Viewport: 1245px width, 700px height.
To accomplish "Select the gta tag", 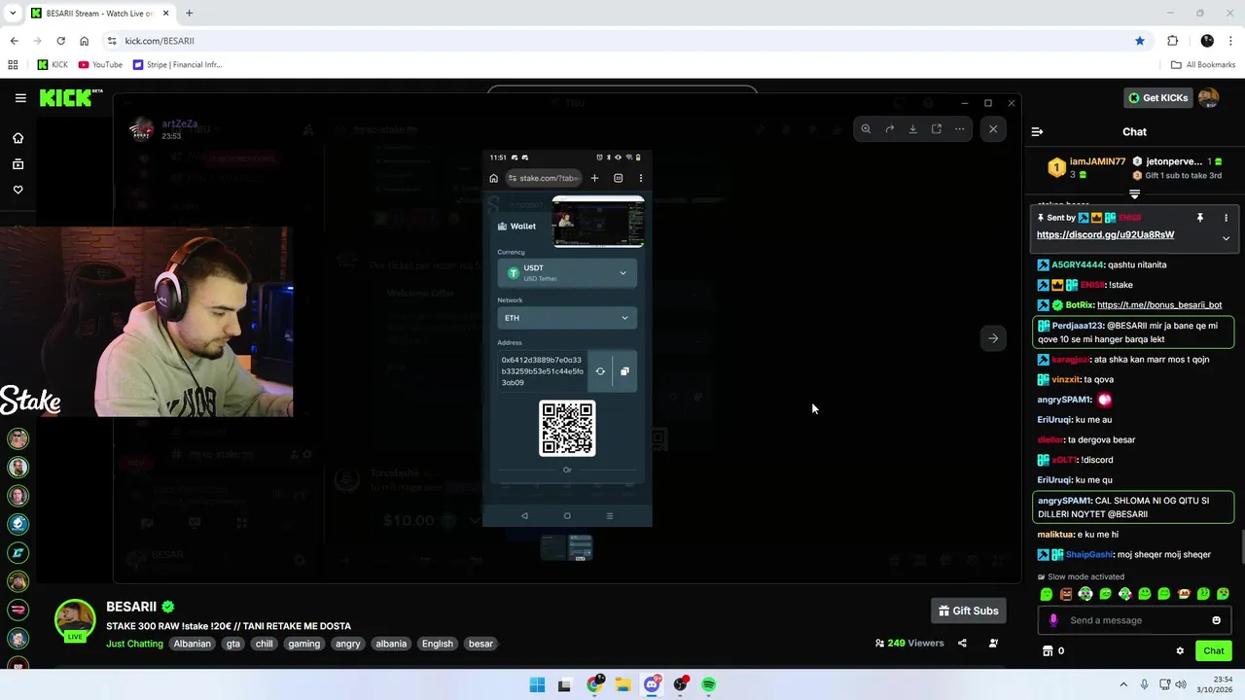I will click(232, 644).
